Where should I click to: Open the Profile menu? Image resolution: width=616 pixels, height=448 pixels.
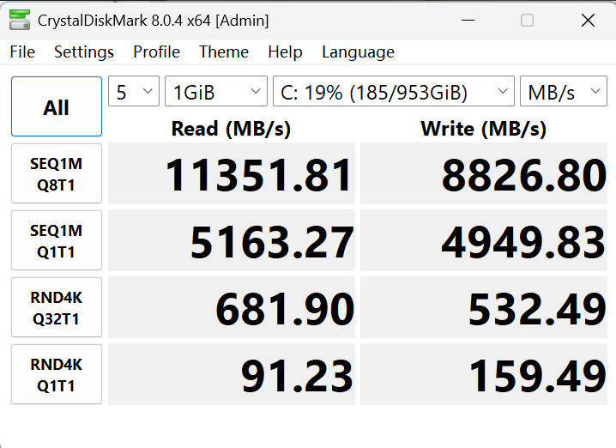coord(156,52)
